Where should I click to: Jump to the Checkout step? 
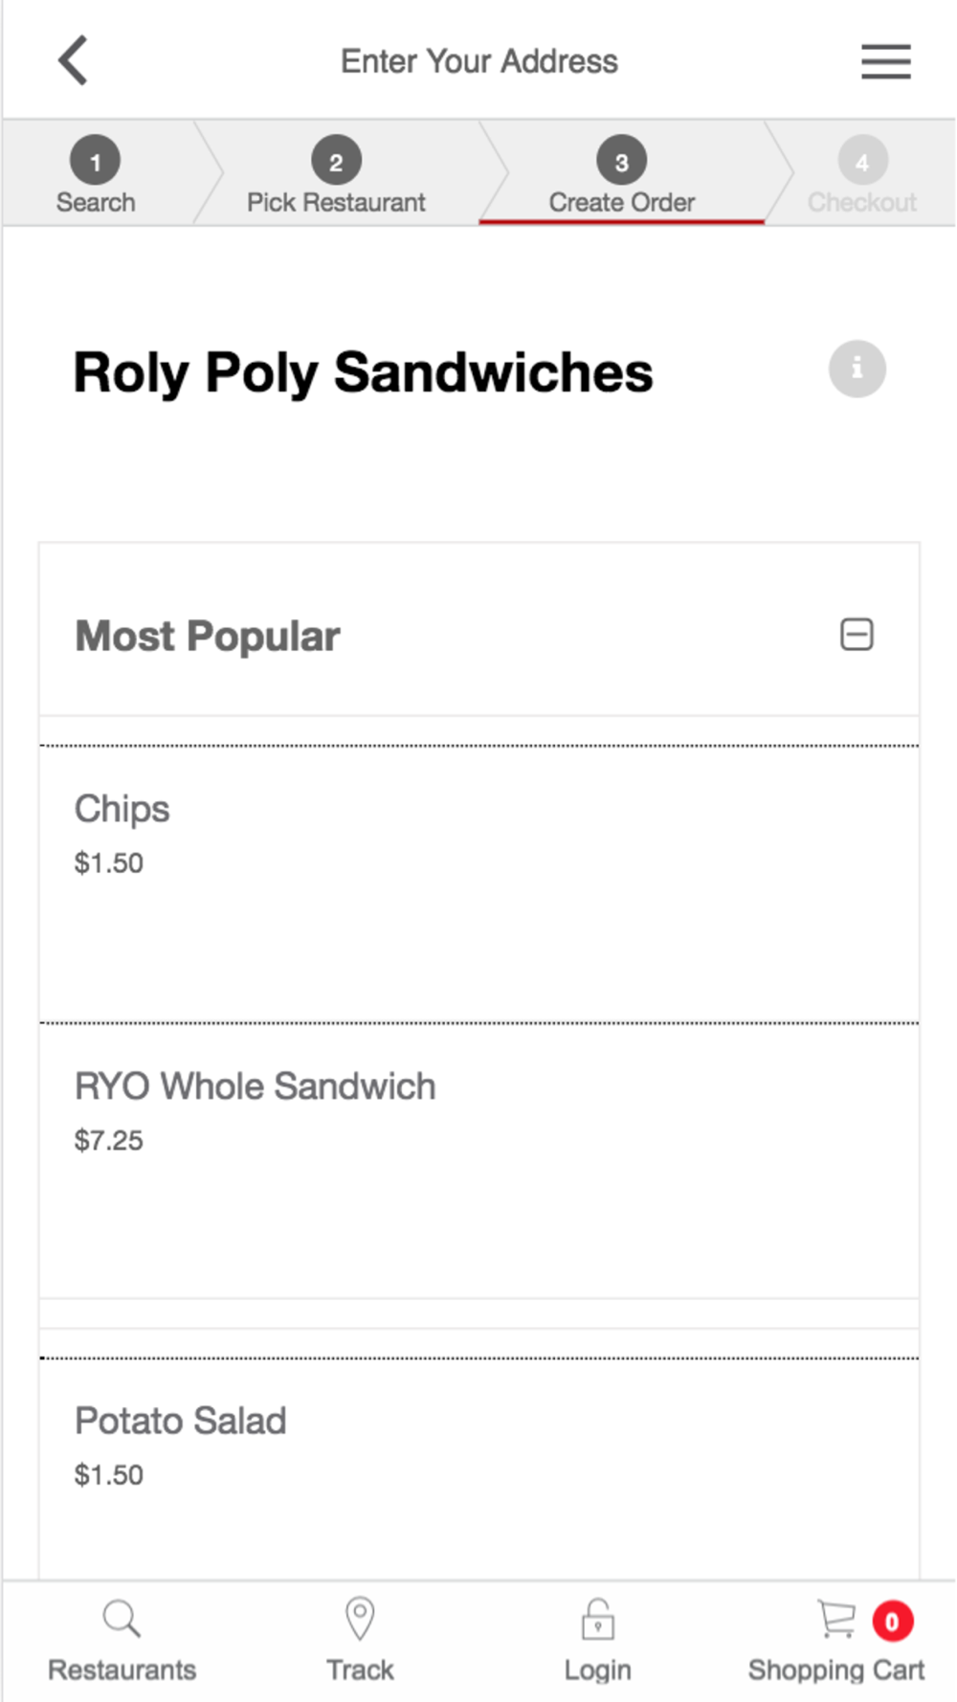pyautogui.click(x=861, y=175)
